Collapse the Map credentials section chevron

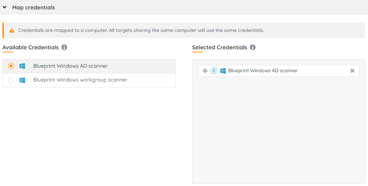point(5,7)
